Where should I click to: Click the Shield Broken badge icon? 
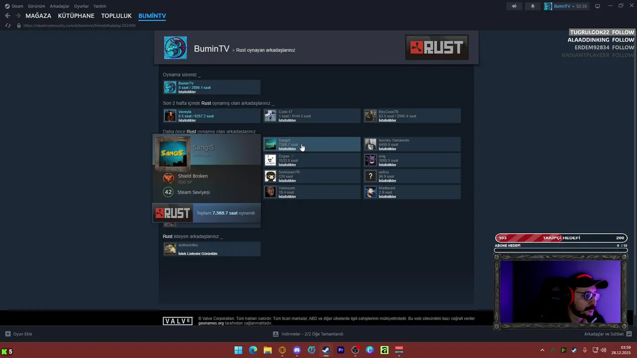pos(169,178)
